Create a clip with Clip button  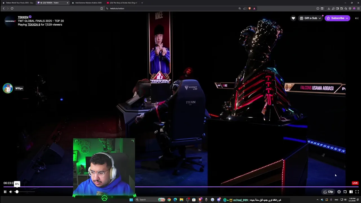pyautogui.click(x=328, y=192)
